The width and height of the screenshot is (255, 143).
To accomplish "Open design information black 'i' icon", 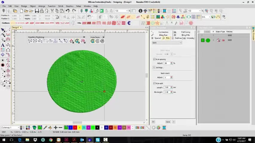I will [x=141, y=11].
